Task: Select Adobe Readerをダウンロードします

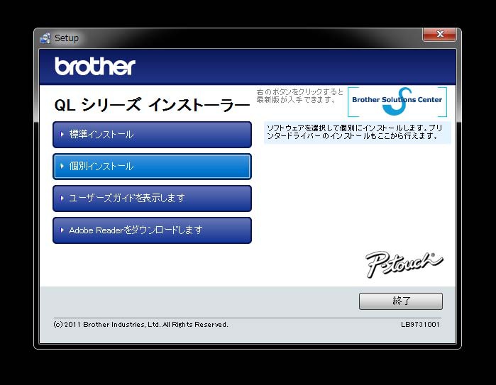Action: 152,230
